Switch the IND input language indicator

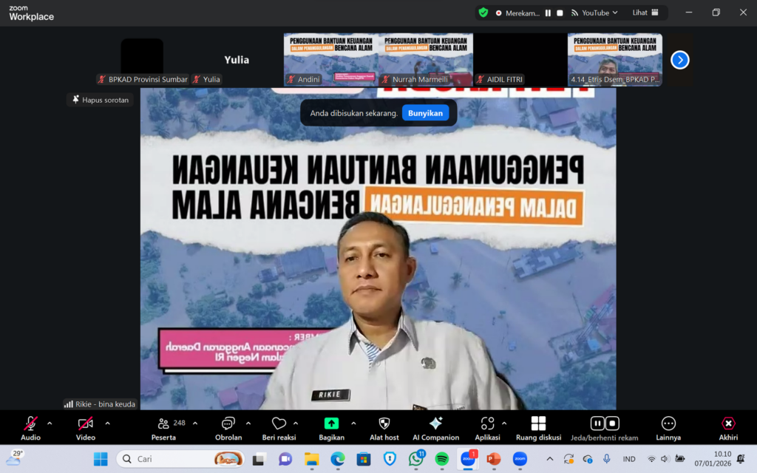[629, 459]
